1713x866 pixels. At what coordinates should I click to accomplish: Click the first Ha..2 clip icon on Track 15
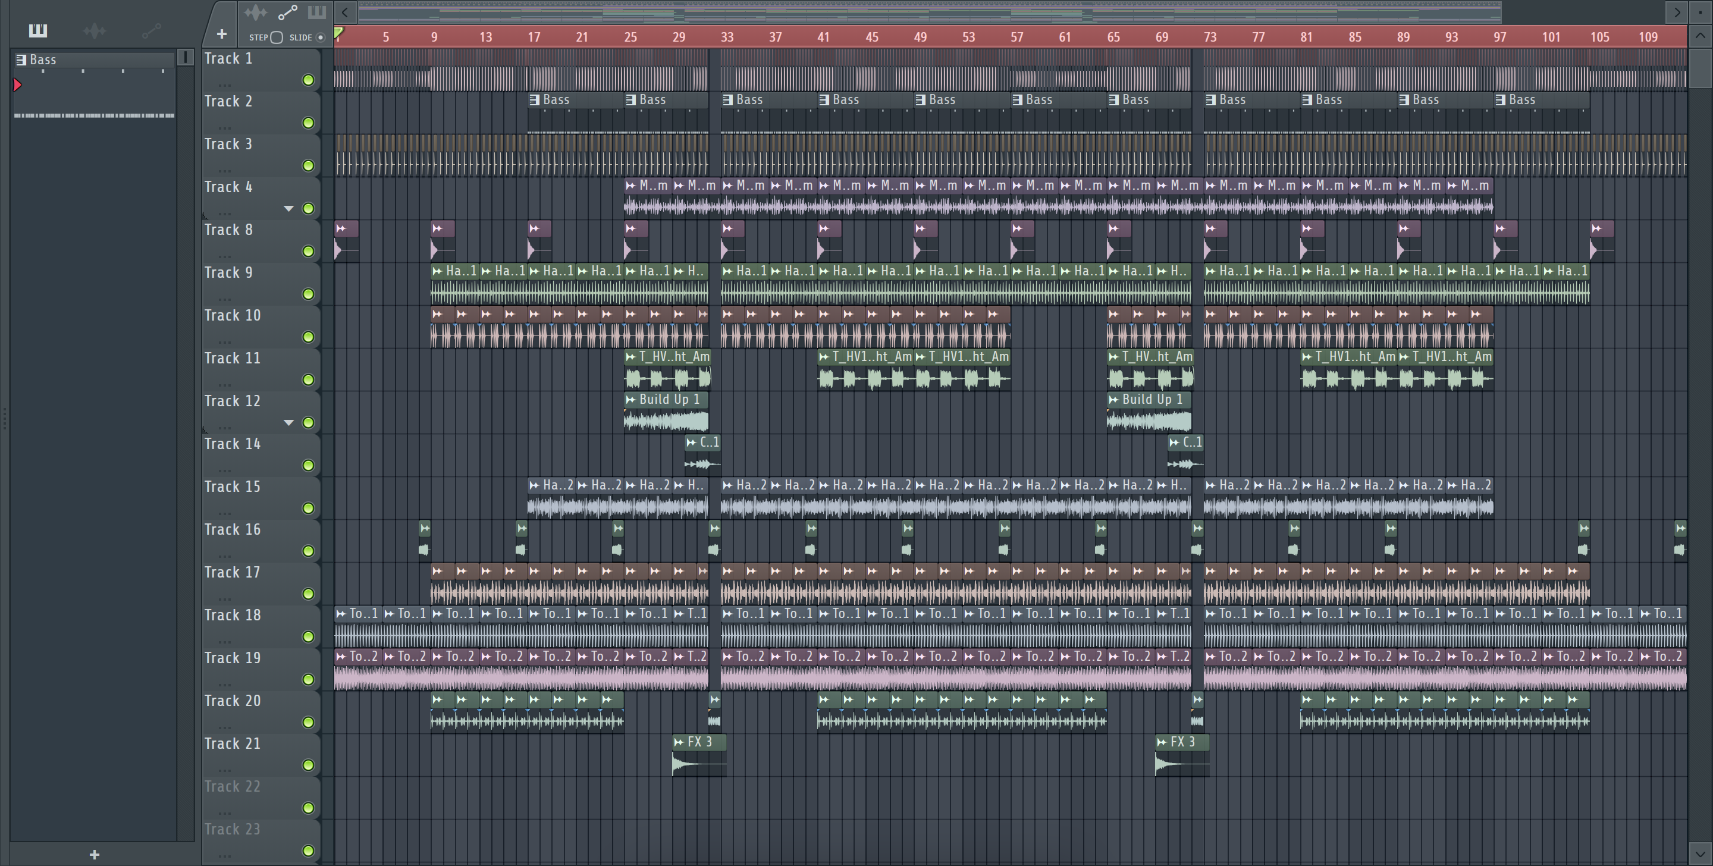[x=534, y=485]
